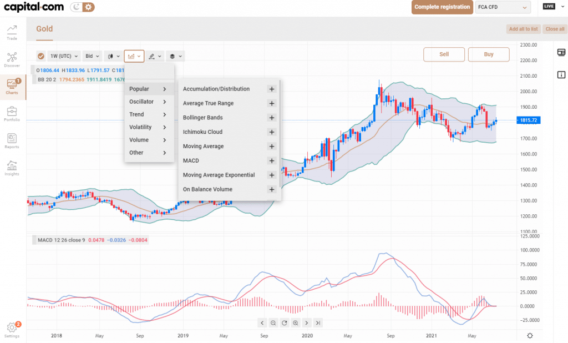
Task: Toggle dark mode with the moon icon
Action: tap(75, 7)
